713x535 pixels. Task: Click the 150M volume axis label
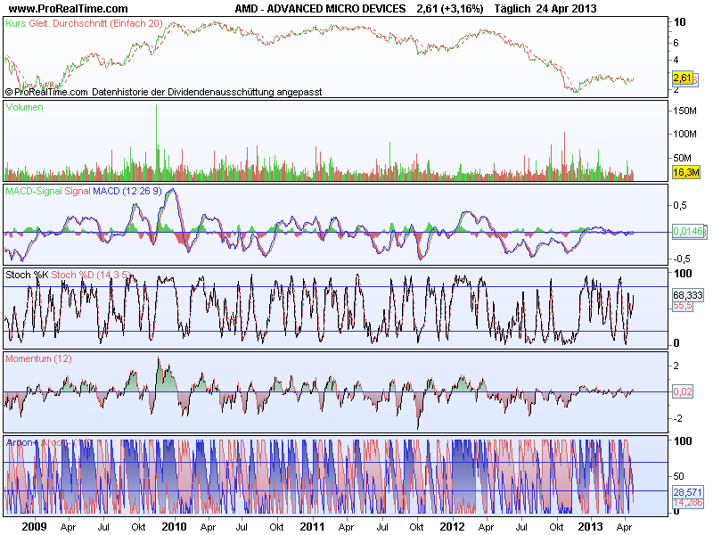(684, 111)
